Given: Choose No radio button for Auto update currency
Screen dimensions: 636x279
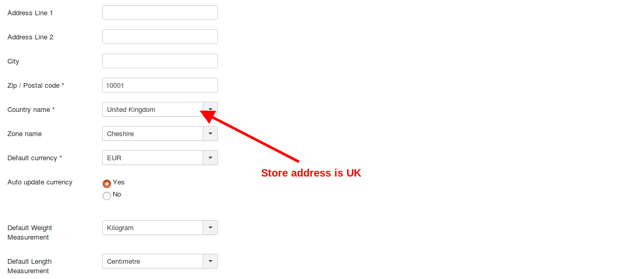Looking at the screenshot, I should pos(107,195).
